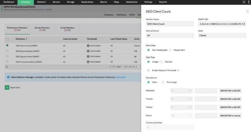This screenshot has height=132, width=251.
Task: Open SSID Received Bytes [SNMP] monitor
Action: tap(28, 51)
